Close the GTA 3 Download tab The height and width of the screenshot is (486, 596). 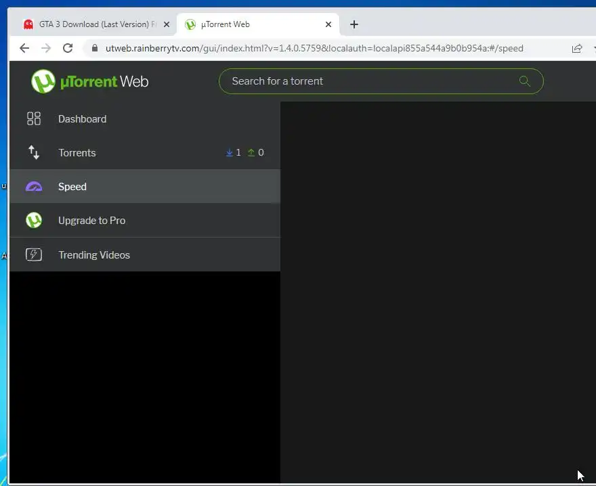coord(167,24)
